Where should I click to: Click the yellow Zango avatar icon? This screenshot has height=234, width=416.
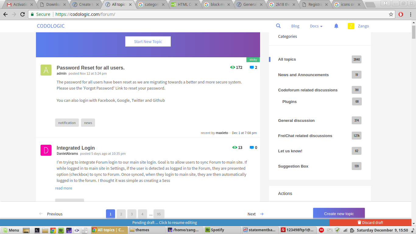(351, 26)
